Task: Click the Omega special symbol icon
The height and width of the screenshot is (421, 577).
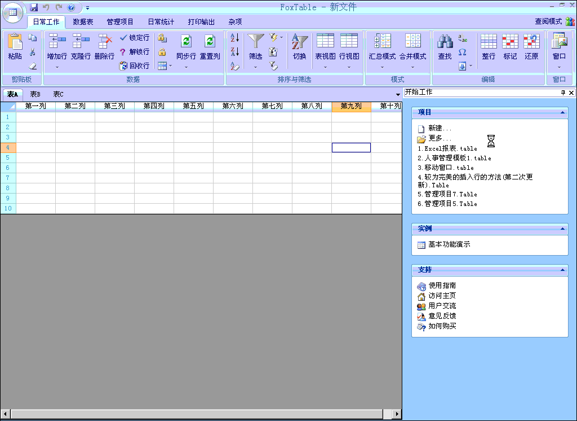Action: coord(463,52)
